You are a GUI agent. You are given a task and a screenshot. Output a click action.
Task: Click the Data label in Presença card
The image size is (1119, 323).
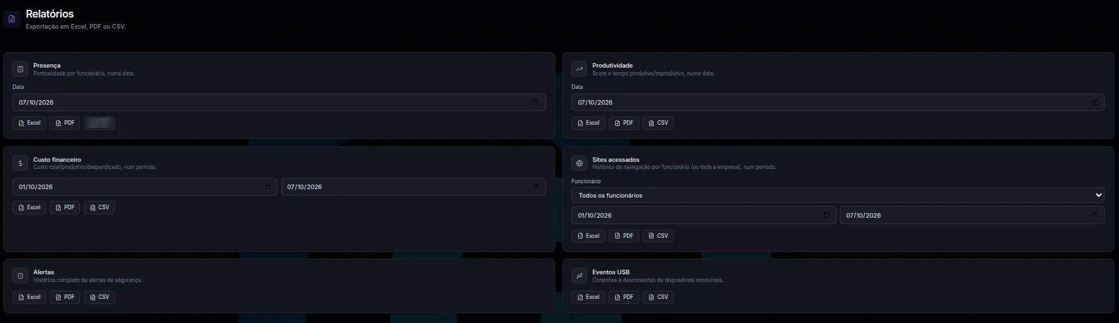tap(18, 87)
